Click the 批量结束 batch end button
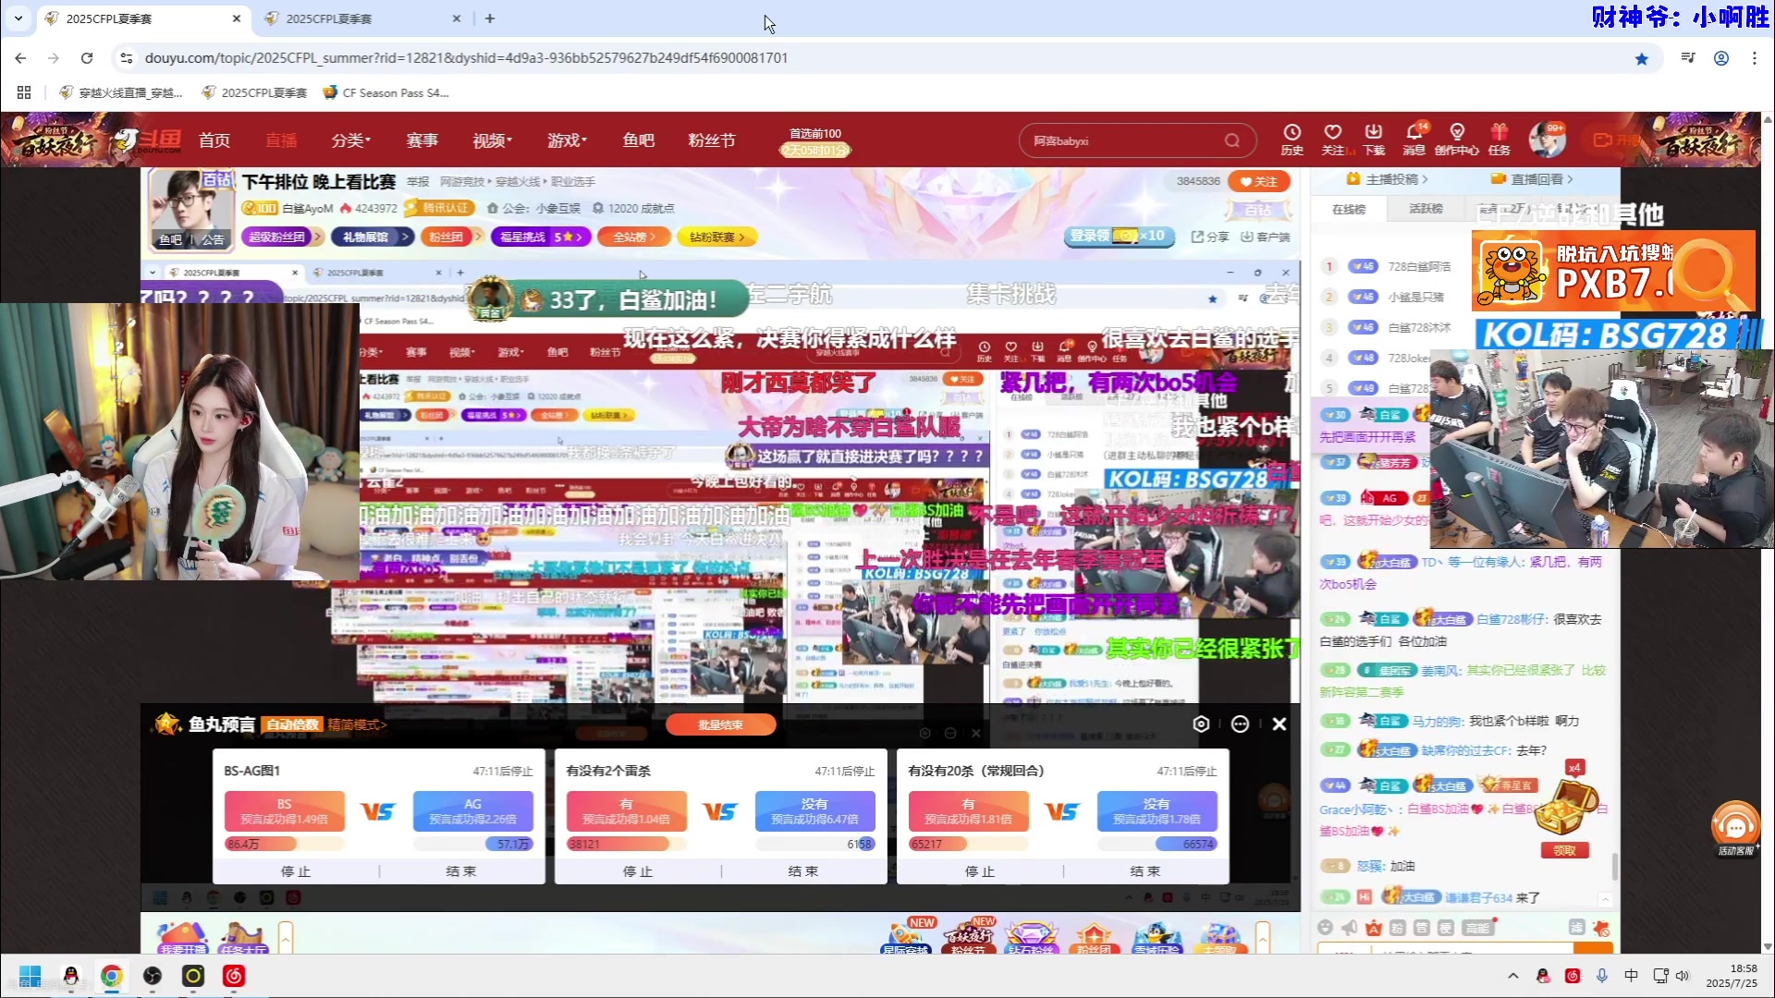The width and height of the screenshot is (1775, 998). click(x=720, y=724)
